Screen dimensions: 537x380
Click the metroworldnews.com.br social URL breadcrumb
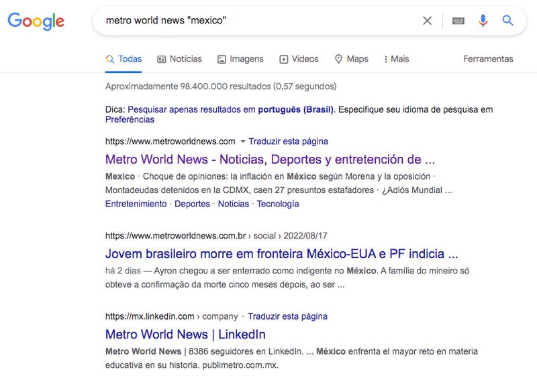[216, 236]
